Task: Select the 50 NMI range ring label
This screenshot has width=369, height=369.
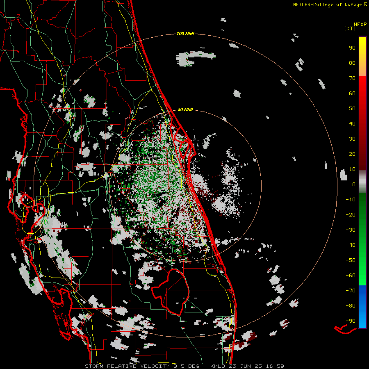Action: pyautogui.click(x=185, y=109)
